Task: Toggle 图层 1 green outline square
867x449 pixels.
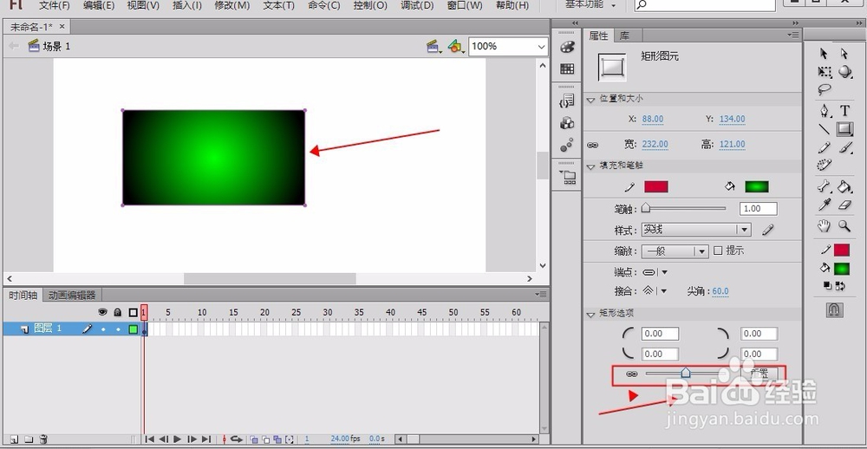Action: [x=134, y=329]
